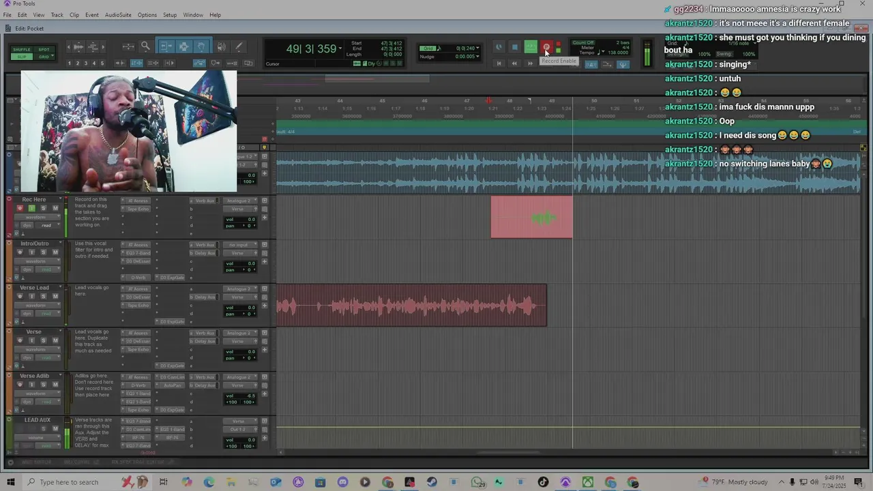This screenshot has width=873, height=491.
Task: Toggle Grid edit mode
Action: pos(43,57)
